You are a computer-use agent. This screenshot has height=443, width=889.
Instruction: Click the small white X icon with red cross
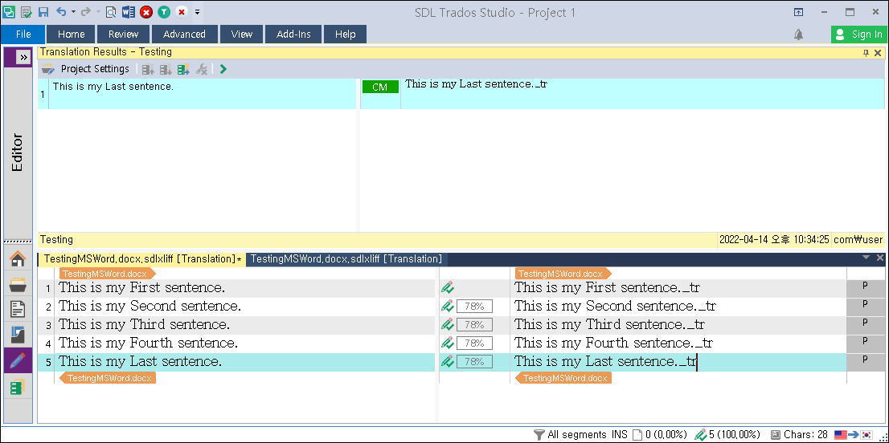click(182, 11)
